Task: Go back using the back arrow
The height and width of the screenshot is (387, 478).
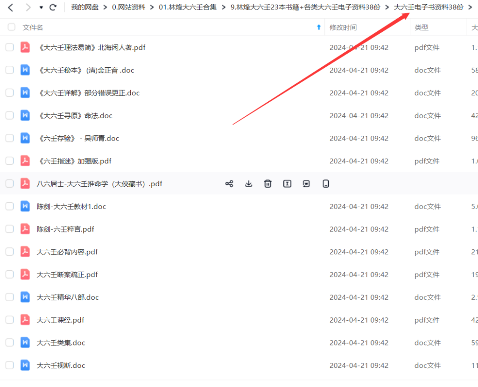Action: pos(10,7)
